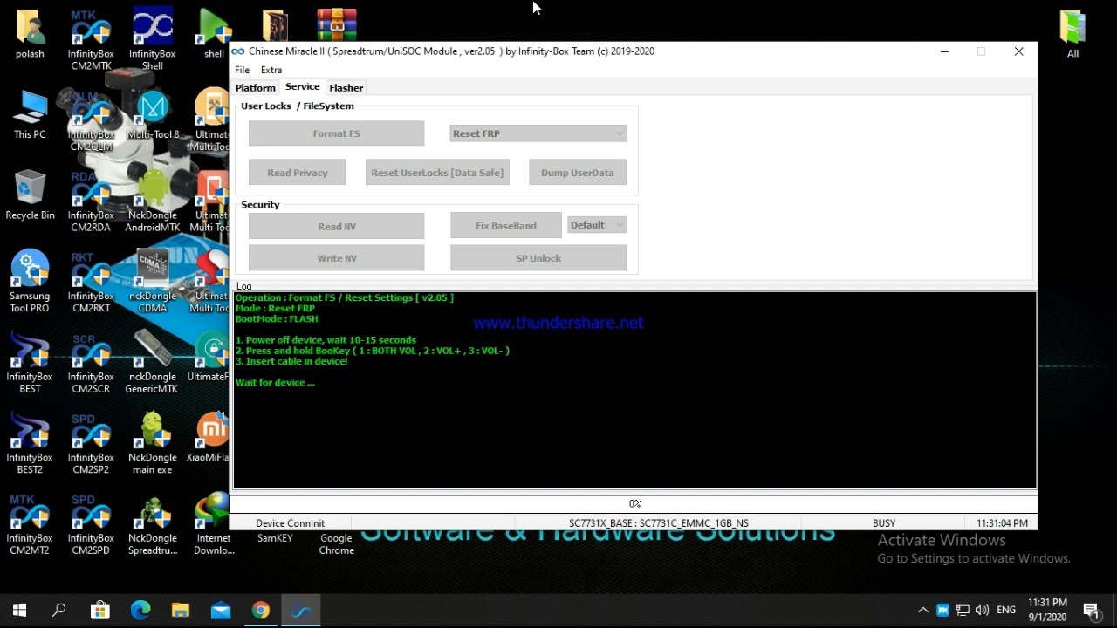1117x628 pixels.
Task: Launch InfinityBox CM2SCR shortcut
Action: coord(91,363)
